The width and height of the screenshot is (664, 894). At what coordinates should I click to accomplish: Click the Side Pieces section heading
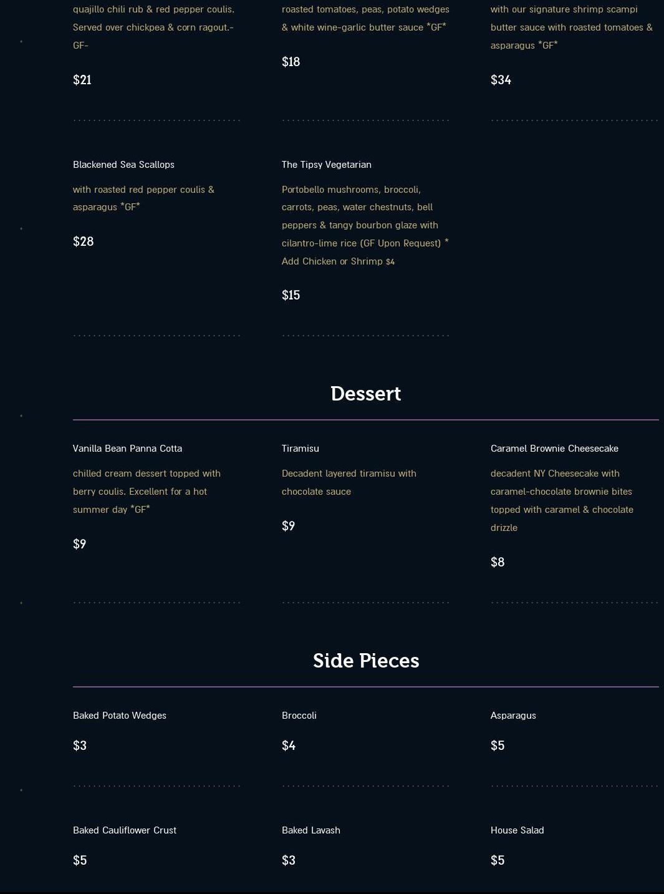pos(365,661)
